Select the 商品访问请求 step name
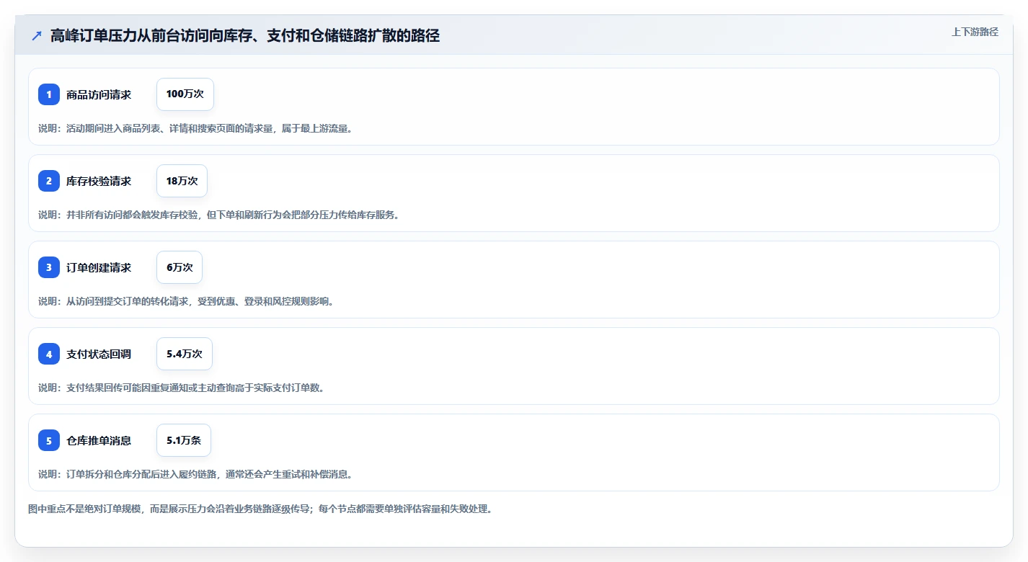Screen dimensions: 1028x562 99,94
